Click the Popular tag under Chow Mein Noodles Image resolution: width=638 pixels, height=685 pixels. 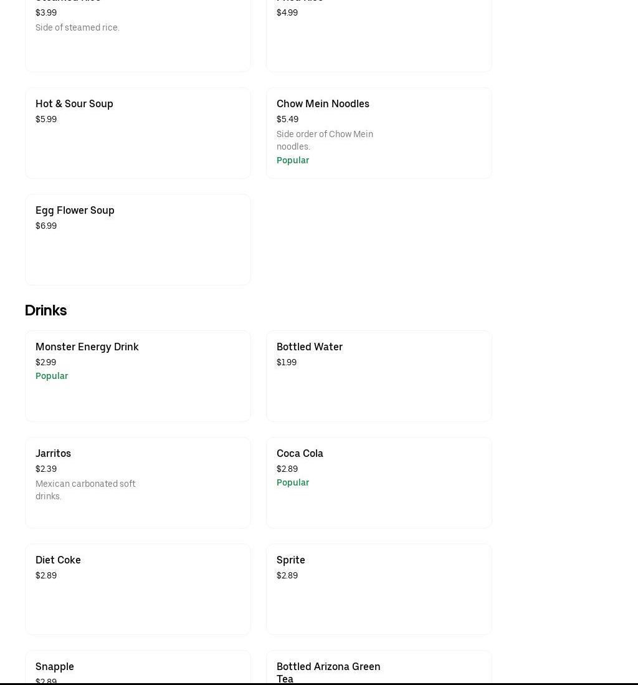293,160
